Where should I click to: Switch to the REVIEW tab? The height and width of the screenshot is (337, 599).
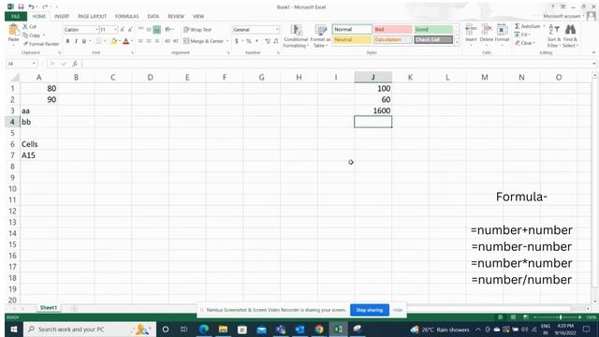click(176, 17)
